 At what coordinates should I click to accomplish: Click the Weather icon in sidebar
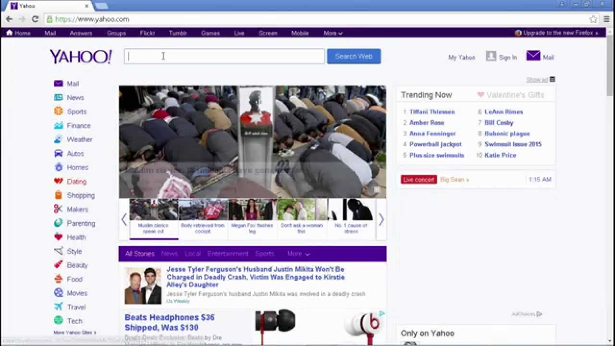58,139
